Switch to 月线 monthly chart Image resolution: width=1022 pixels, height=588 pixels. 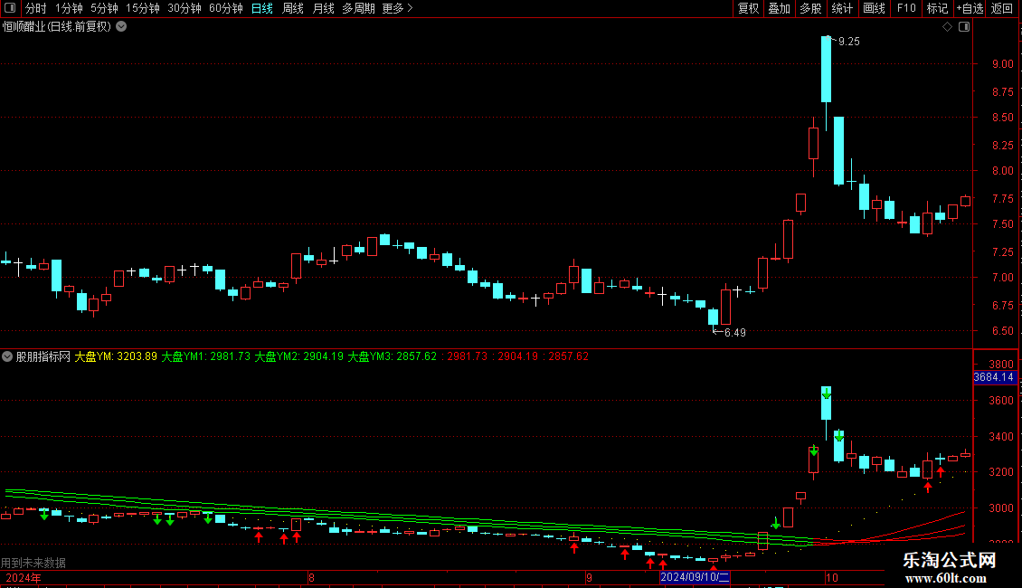point(323,8)
